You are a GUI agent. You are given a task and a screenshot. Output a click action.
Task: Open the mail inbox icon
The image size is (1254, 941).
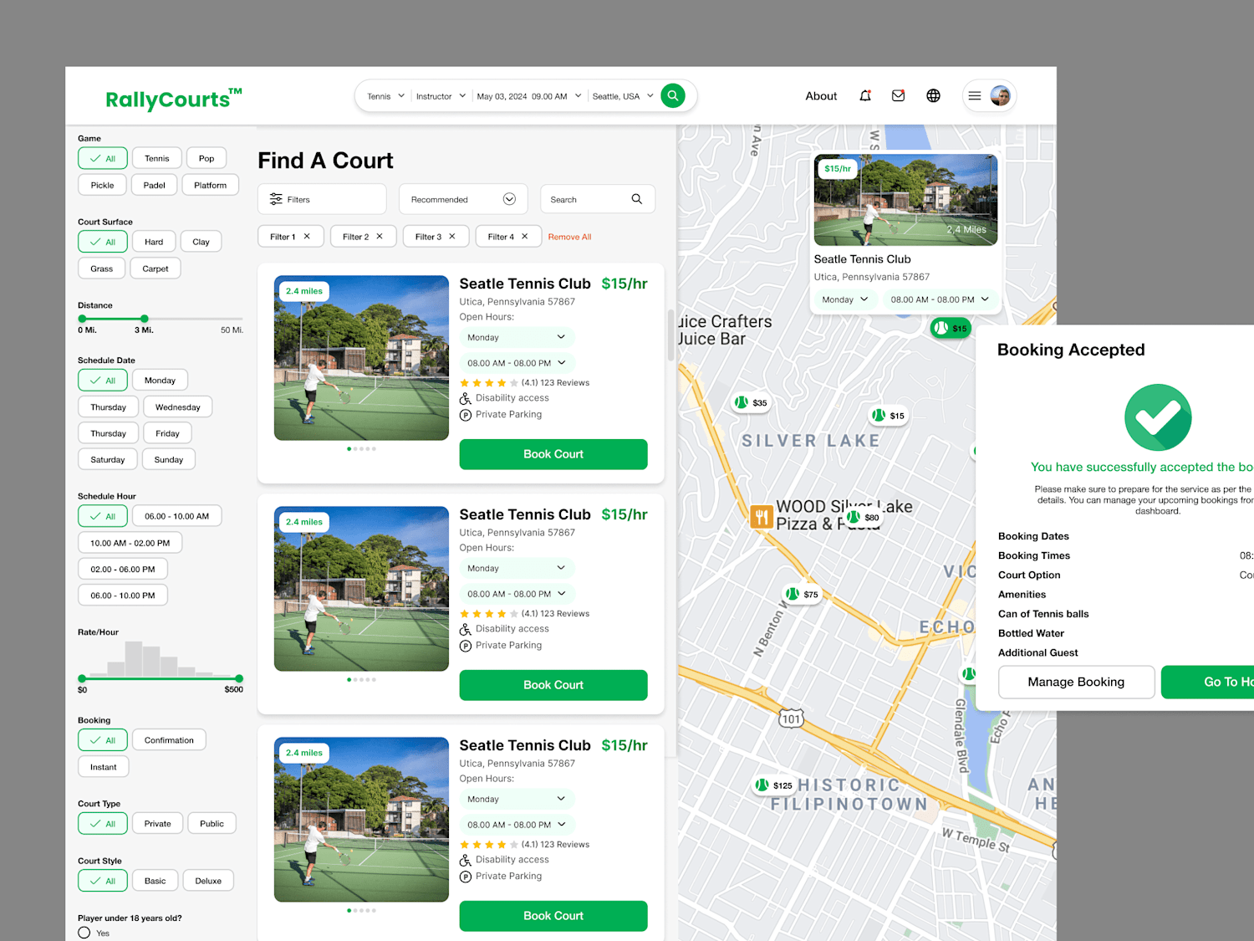pos(899,95)
